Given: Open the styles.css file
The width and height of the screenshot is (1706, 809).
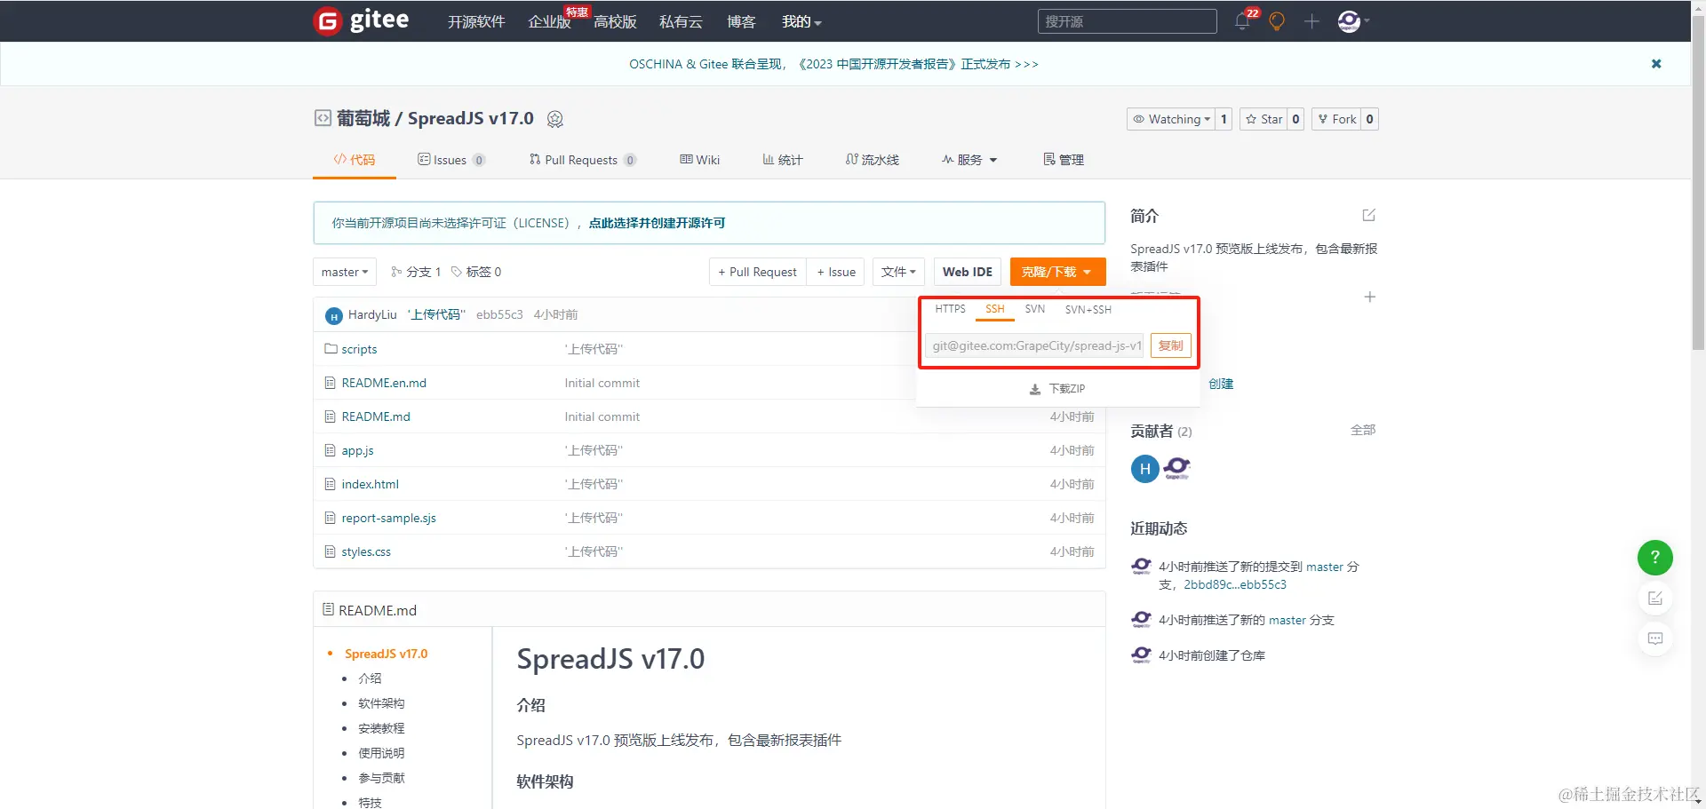Looking at the screenshot, I should [x=366, y=551].
